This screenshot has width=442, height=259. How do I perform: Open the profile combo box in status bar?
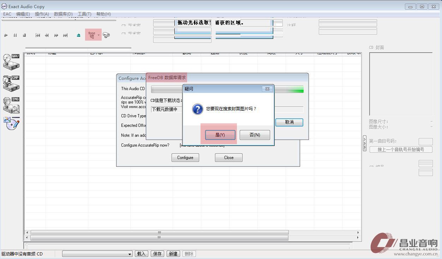(97, 254)
